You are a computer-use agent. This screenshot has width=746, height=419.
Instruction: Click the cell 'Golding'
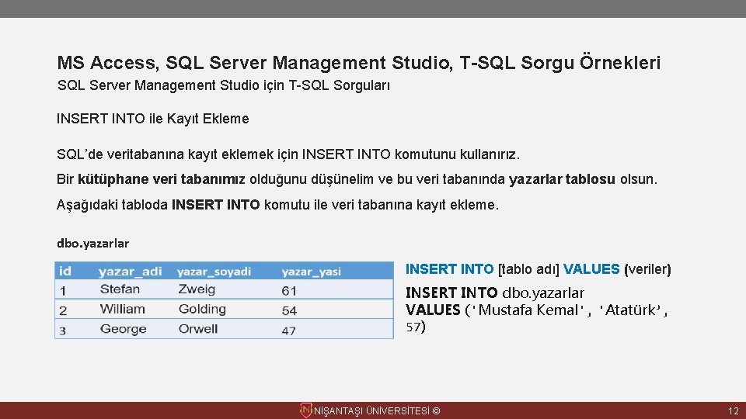click(202, 310)
